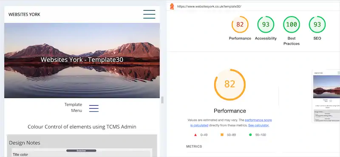This screenshot has height=157, width=340.
Task: Click the large 82 performance gauge
Action: 230,85
